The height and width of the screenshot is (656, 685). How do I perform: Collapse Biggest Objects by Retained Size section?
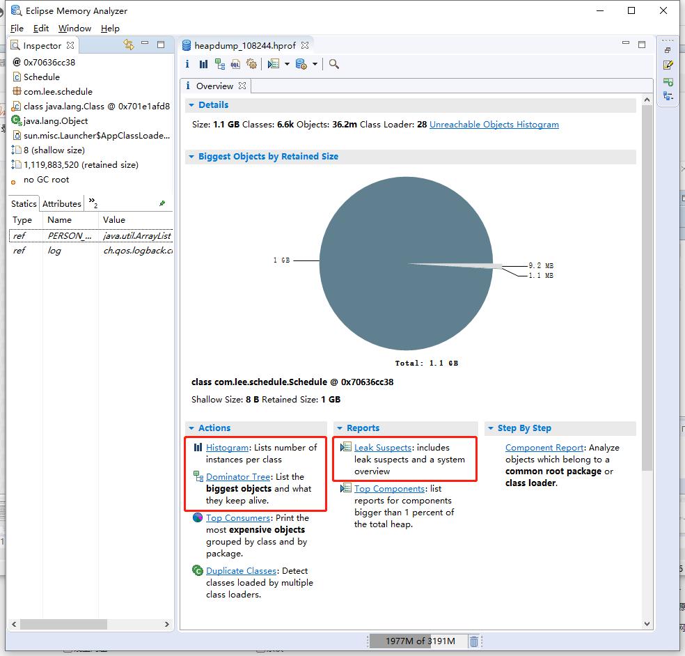click(x=191, y=157)
